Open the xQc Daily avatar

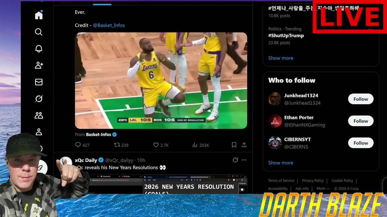point(66,162)
